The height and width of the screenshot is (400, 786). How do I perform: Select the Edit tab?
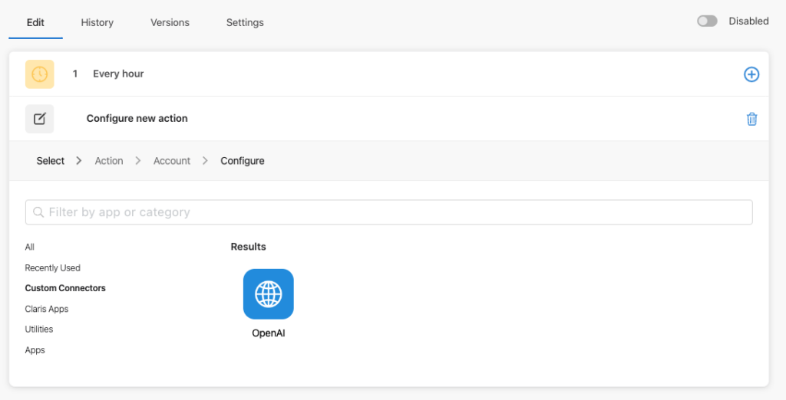tap(35, 22)
